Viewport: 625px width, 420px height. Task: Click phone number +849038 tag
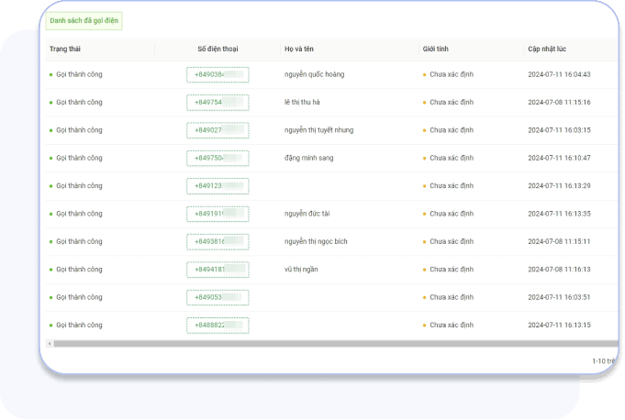[x=218, y=75]
